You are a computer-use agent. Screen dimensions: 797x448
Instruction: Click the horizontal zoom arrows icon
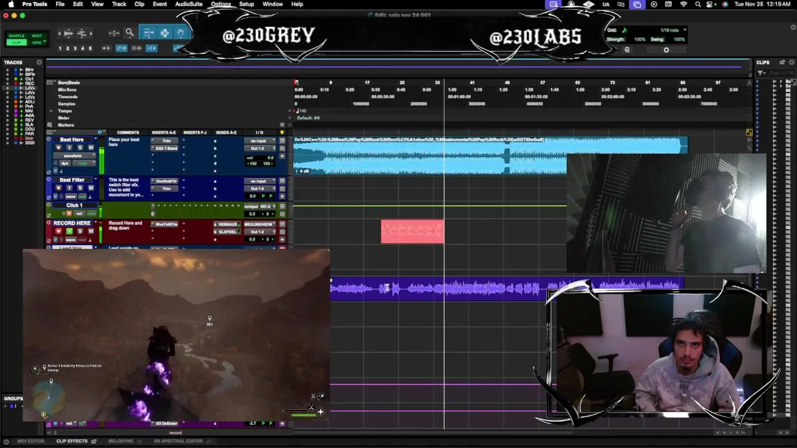pyautogui.click(x=114, y=33)
